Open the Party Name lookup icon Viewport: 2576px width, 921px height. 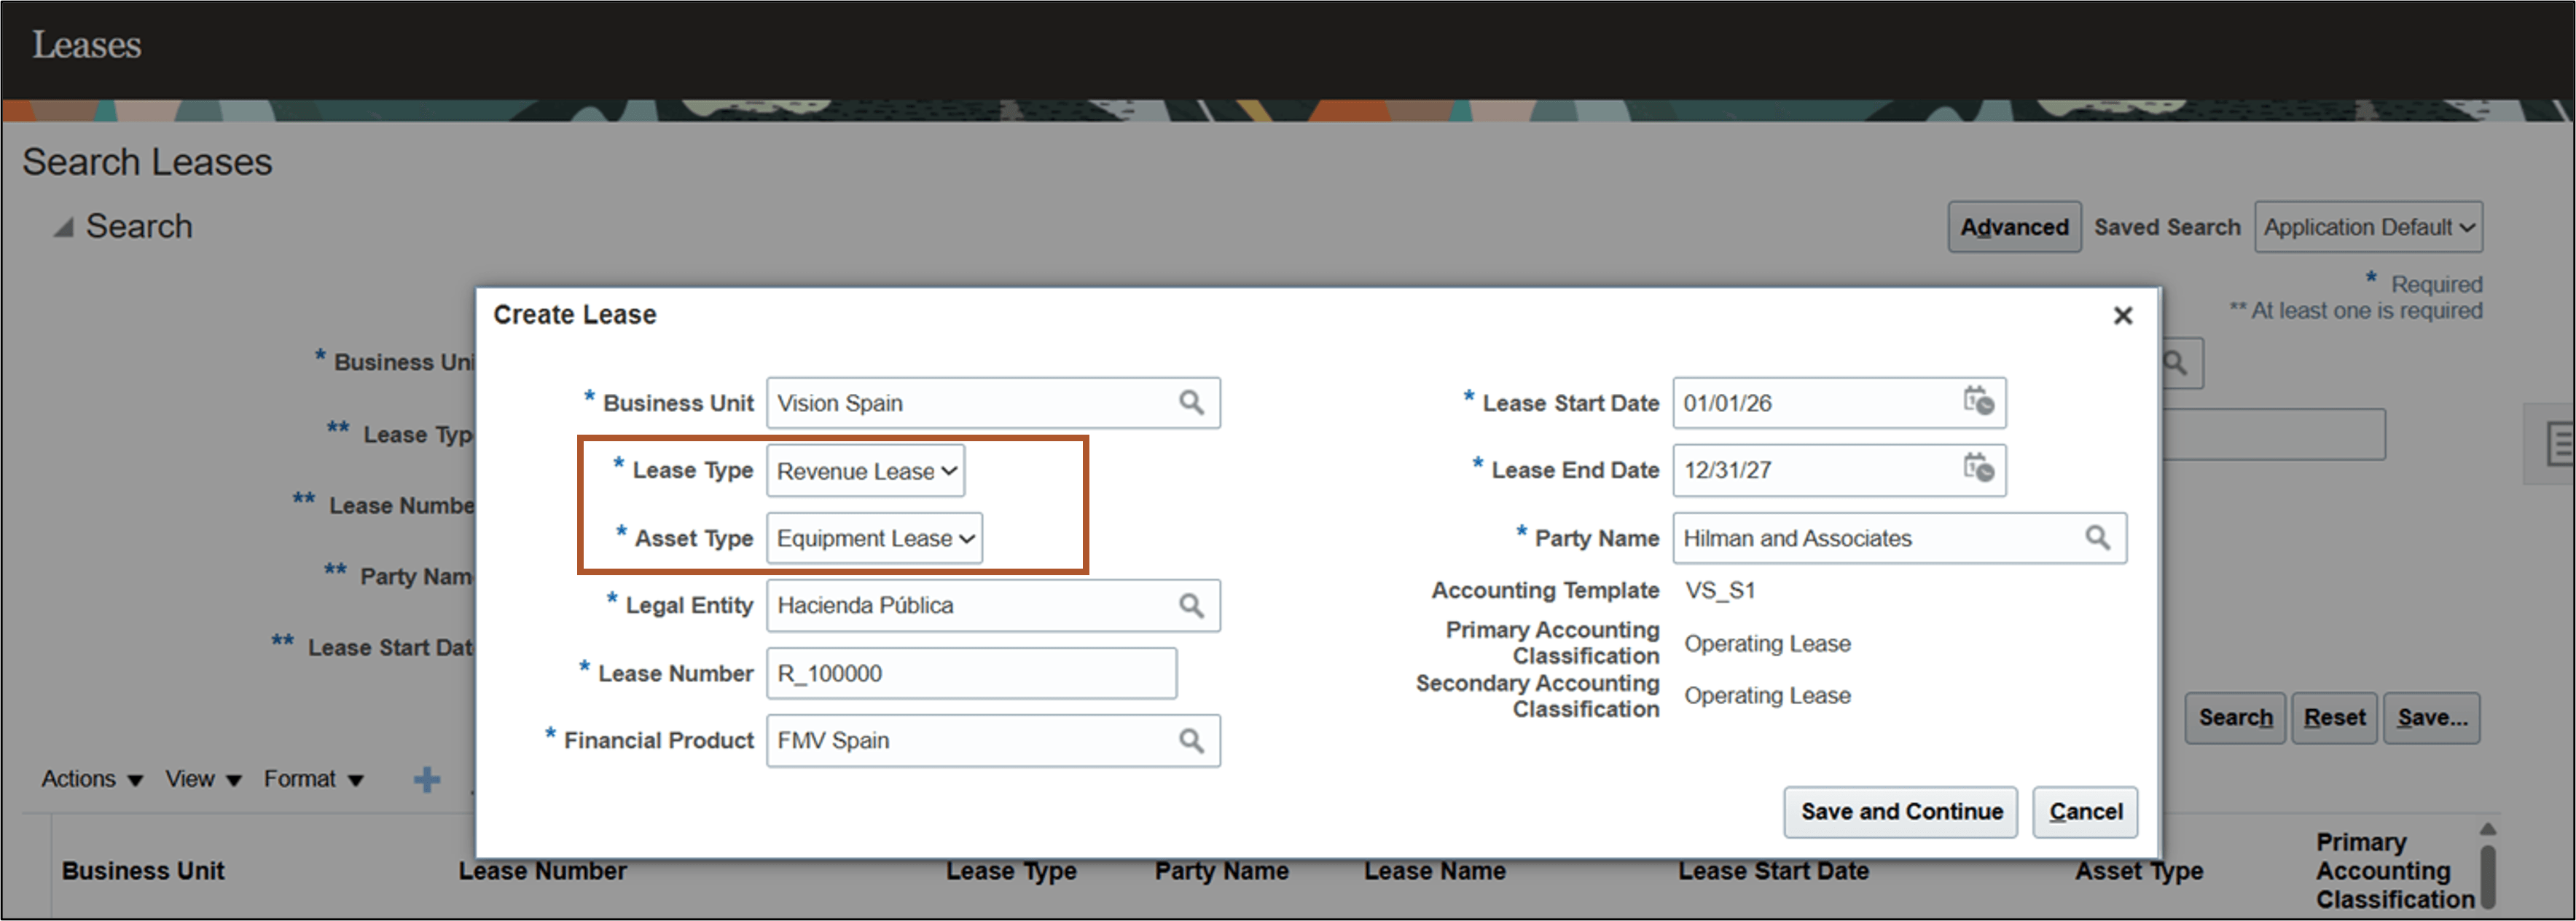click(x=2097, y=537)
